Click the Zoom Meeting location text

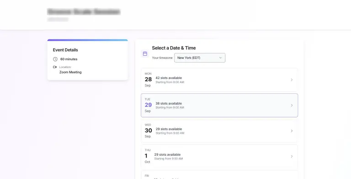[x=70, y=72]
